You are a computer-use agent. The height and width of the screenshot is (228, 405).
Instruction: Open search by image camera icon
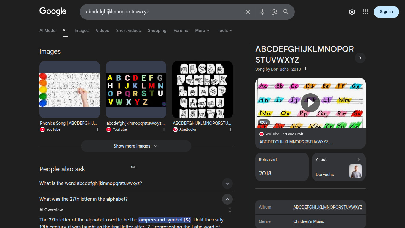point(274,12)
